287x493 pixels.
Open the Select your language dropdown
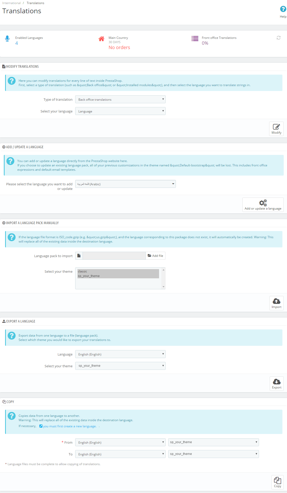point(120,111)
